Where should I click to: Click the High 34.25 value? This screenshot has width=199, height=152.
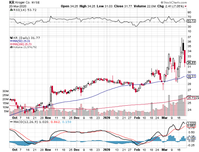87,6
